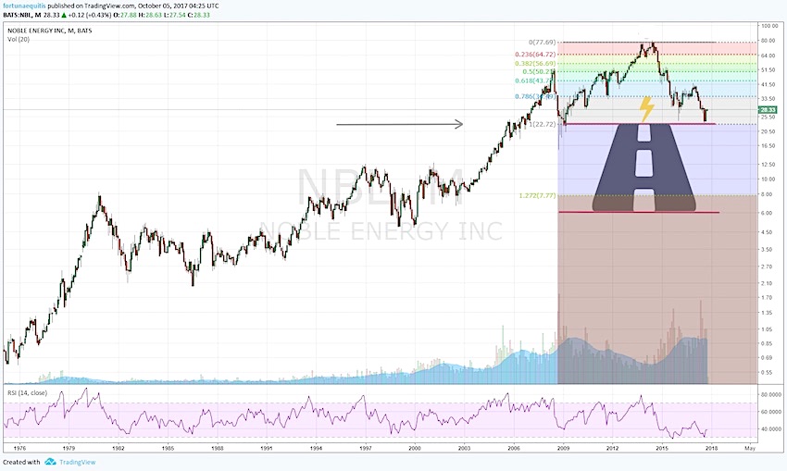Click the 64.00 price axis label
The height and width of the screenshot is (471, 787).
click(768, 56)
